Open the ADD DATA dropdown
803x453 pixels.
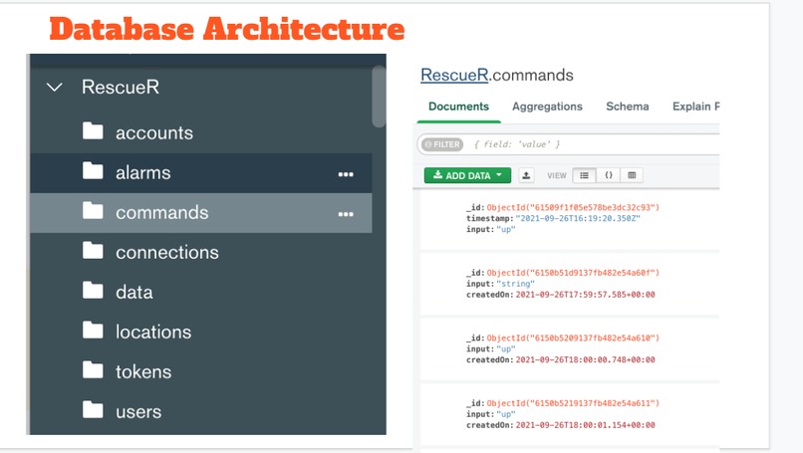click(467, 175)
